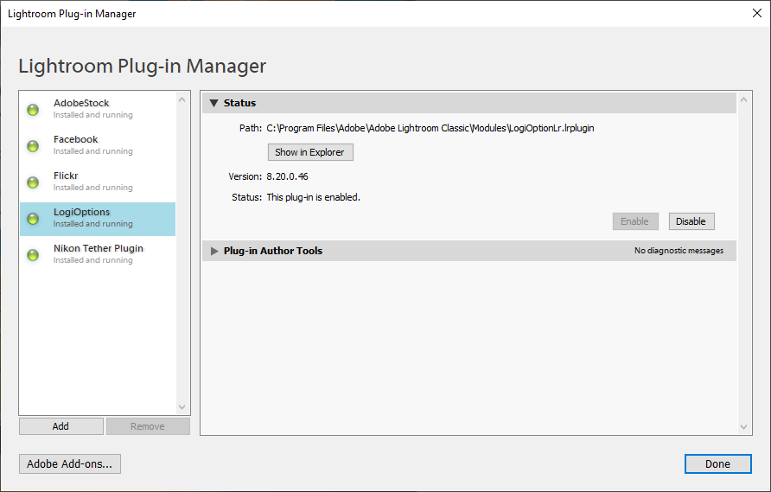Click Done to close the manager
Viewport: 771px width, 492px height.
point(718,464)
